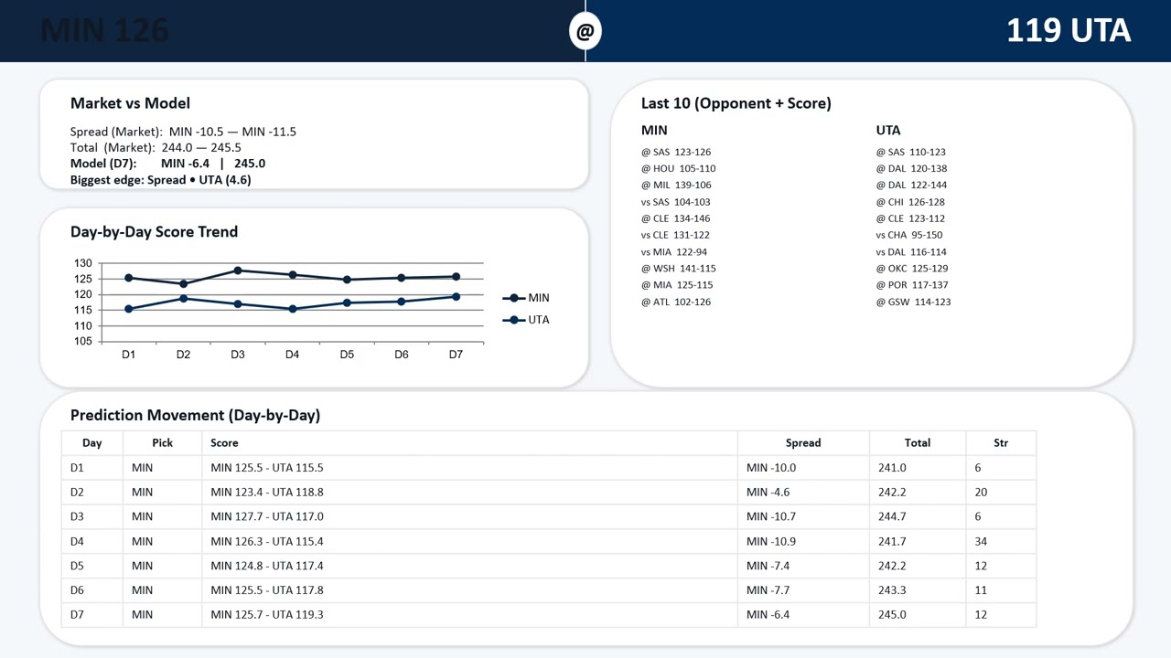Click the @ symbol between teams
1171x658 pixels.
click(x=585, y=30)
